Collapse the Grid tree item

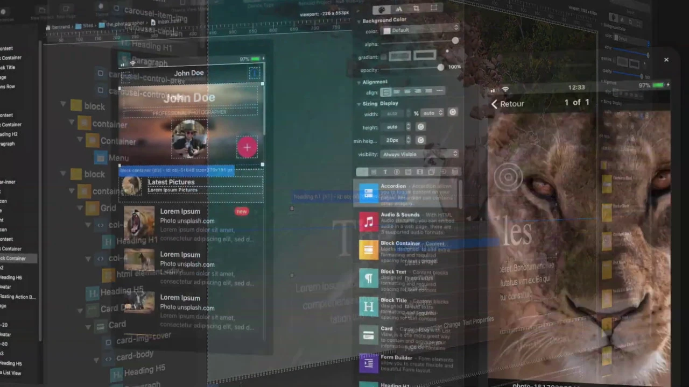click(x=81, y=207)
